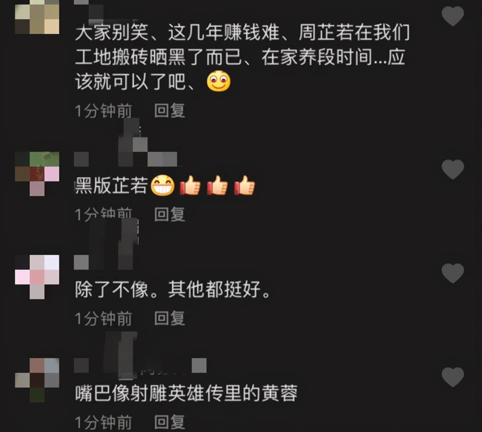
Task: Click the grinning emoji in 黑版芷若 comment
Action: point(163,185)
